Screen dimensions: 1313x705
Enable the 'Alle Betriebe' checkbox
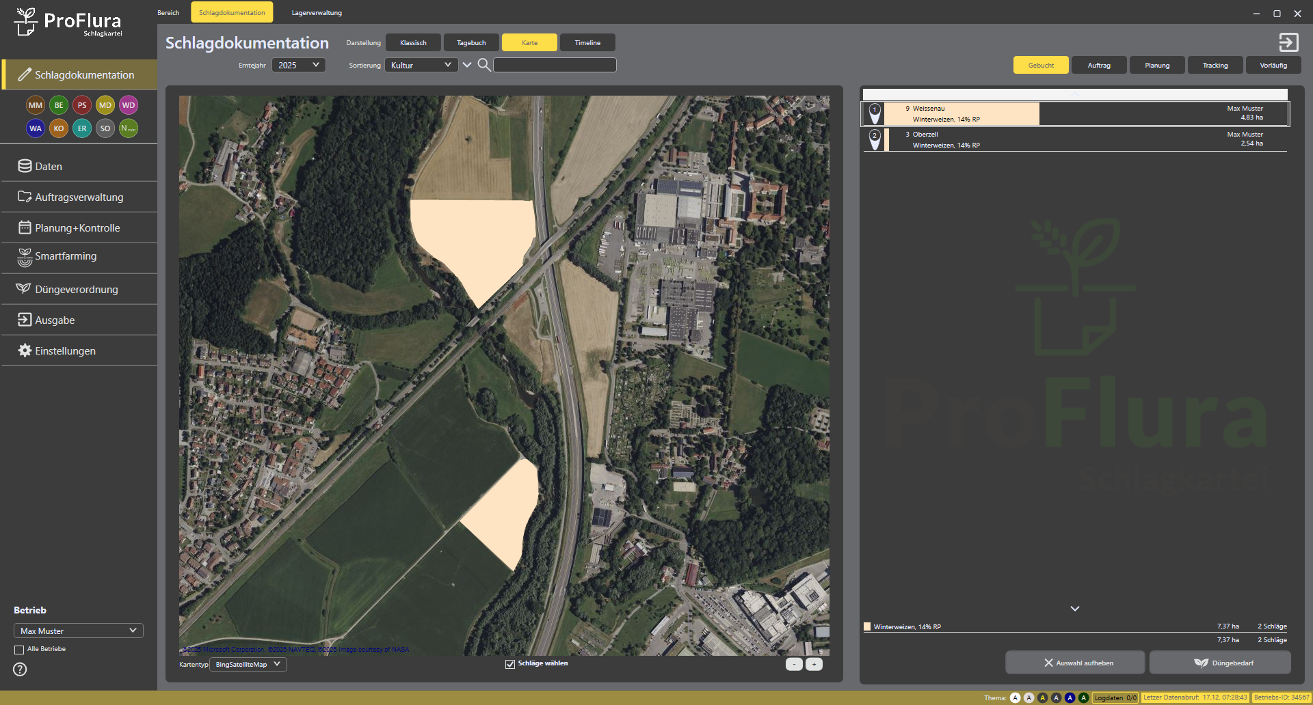(19, 650)
